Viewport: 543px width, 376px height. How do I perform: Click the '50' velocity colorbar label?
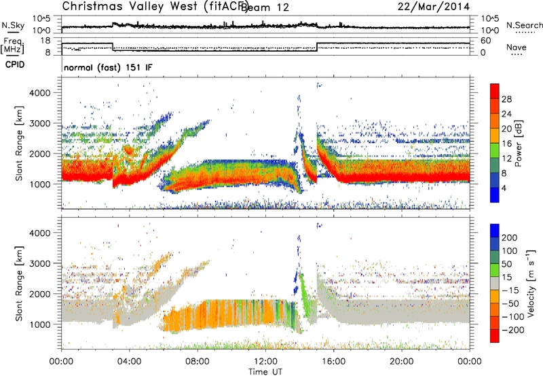click(x=506, y=264)
